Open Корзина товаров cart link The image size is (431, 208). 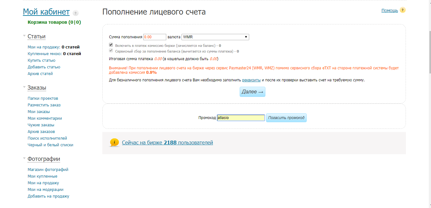(x=54, y=22)
